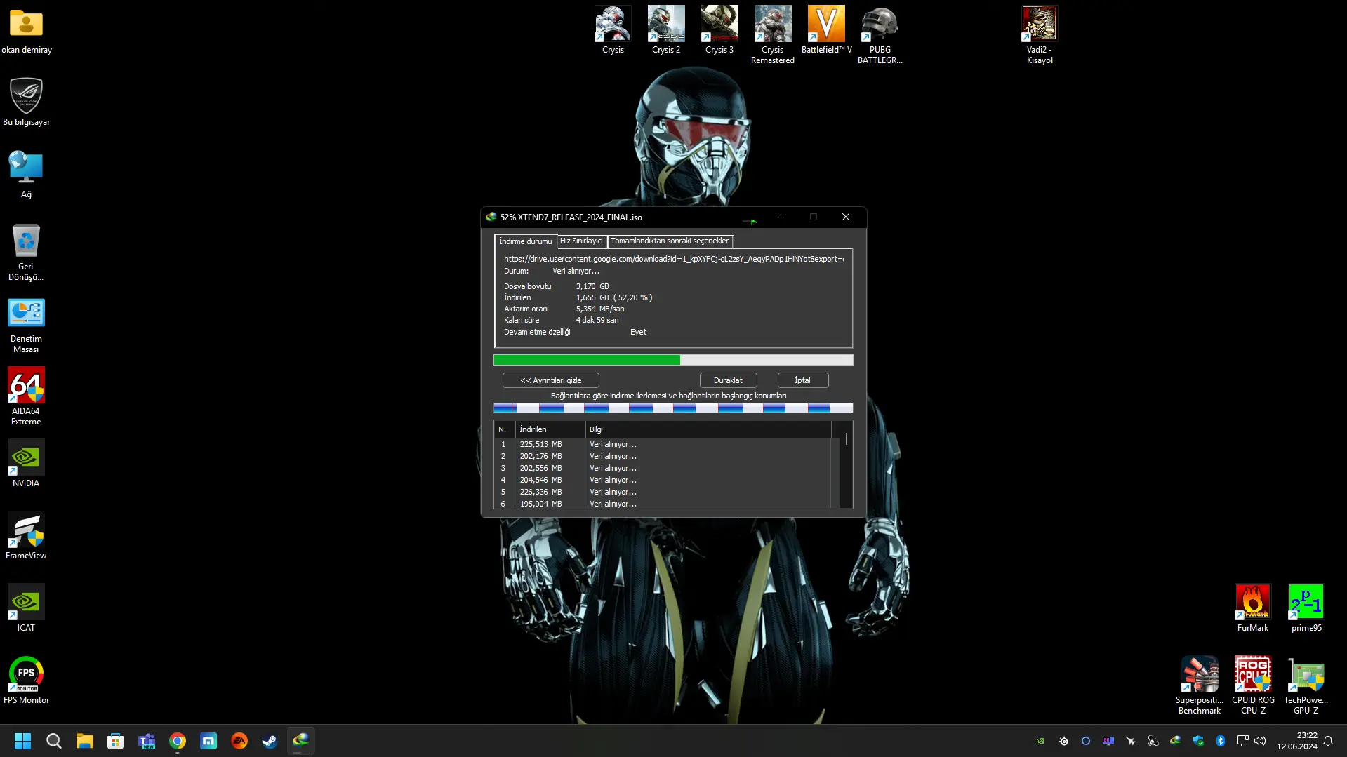Select the Crysis Remastered shortcut
This screenshot has width=1347, height=757.
point(773,35)
